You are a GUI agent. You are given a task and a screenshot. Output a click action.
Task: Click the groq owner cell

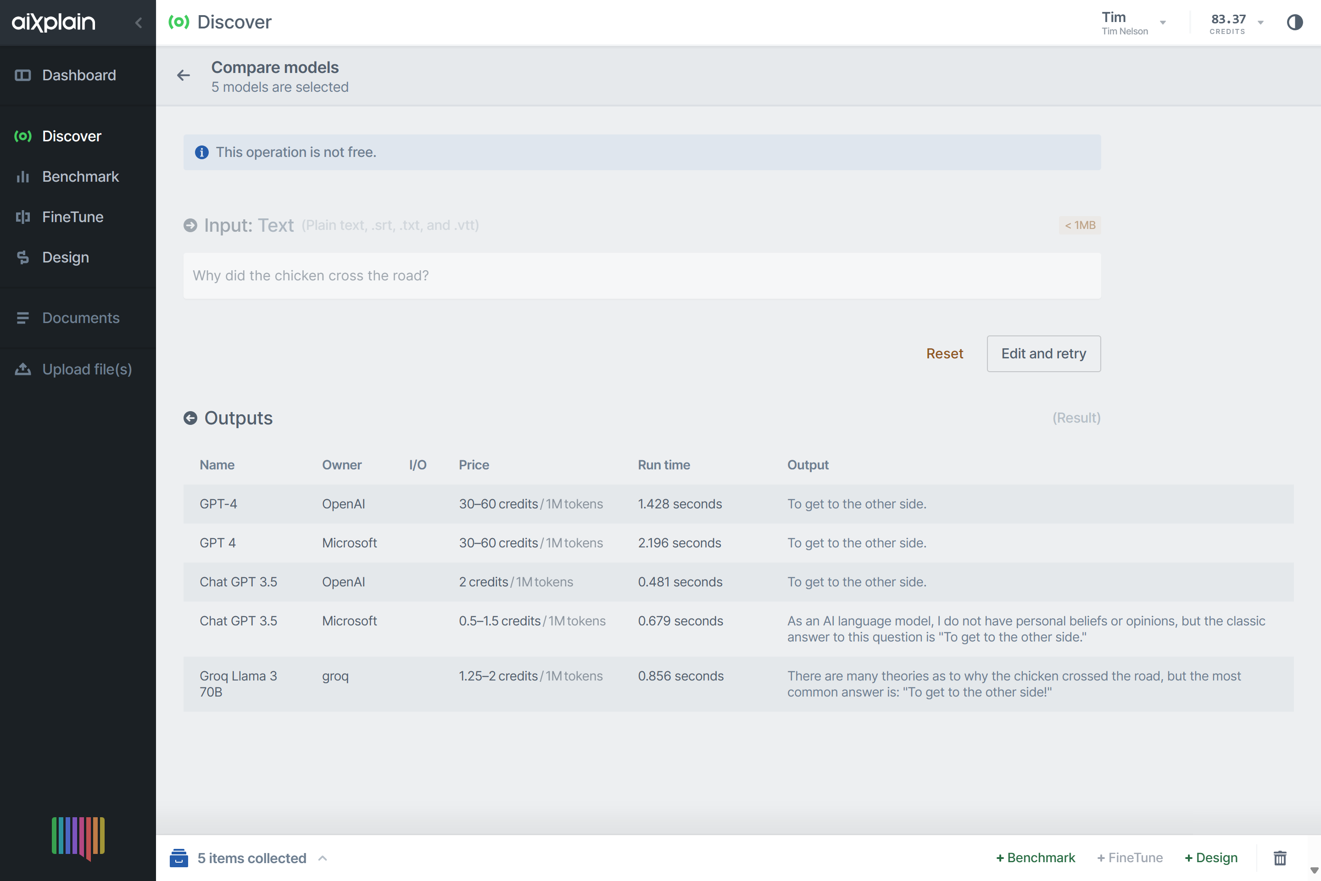click(335, 676)
